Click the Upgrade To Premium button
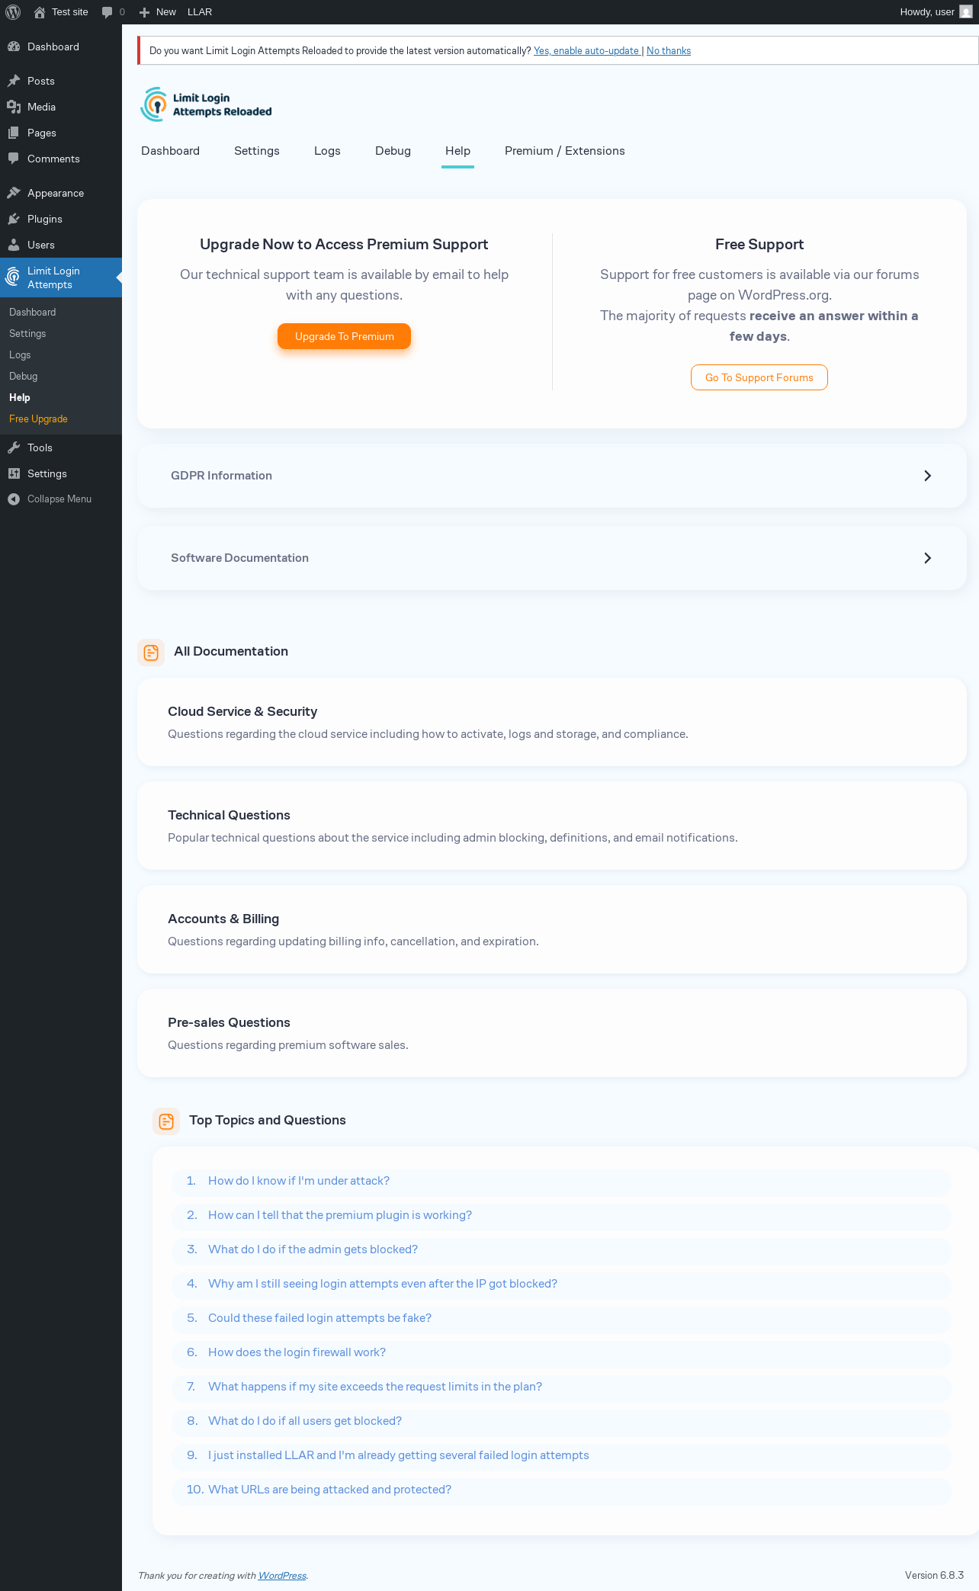Image resolution: width=979 pixels, height=1591 pixels. coord(344,336)
